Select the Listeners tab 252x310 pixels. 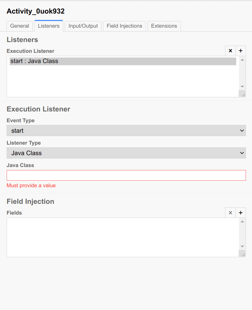point(49,26)
